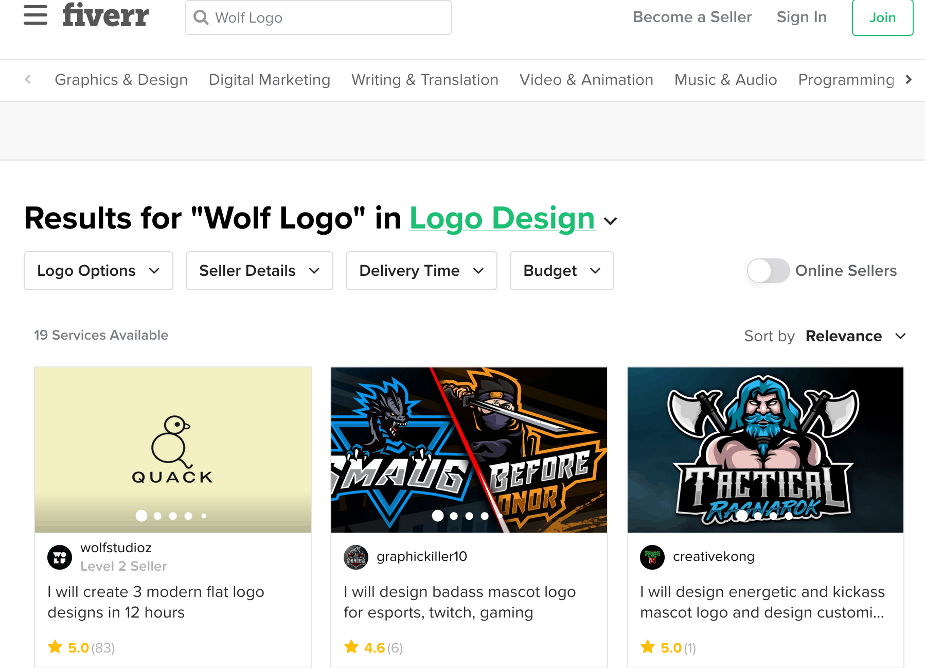Open the Quack logo gig thumbnail

tap(173, 450)
